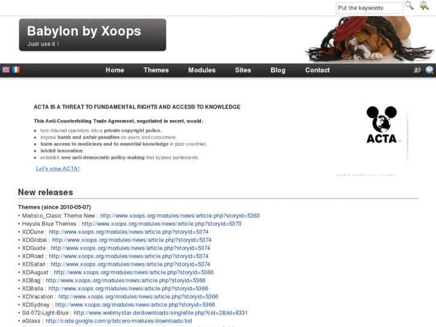Click the 'This Anti-Counterfeiting Trade Agreement' intro line
Image resolution: width=436 pixels, height=327 pixels.
[x=119, y=121]
